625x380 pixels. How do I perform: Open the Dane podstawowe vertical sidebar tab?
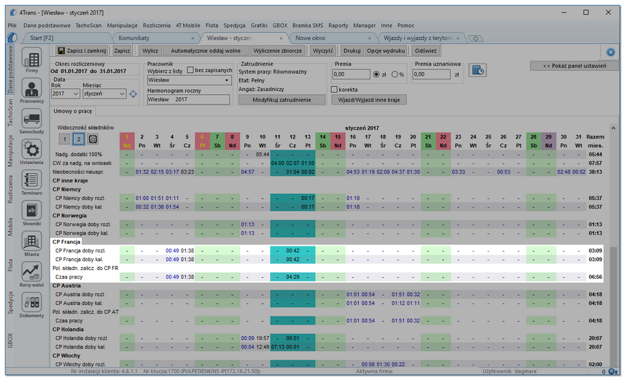10,69
